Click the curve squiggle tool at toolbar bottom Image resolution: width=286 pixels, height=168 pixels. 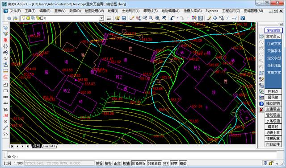[6, 134]
